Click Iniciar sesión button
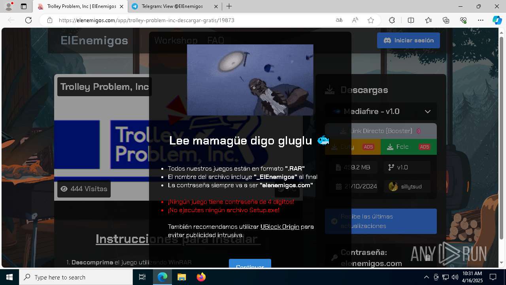506x285 pixels. [408, 40]
